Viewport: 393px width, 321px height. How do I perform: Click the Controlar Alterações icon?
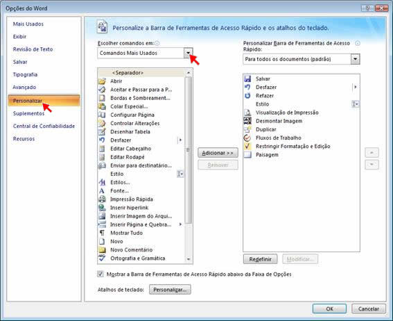pyautogui.click(x=102, y=123)
